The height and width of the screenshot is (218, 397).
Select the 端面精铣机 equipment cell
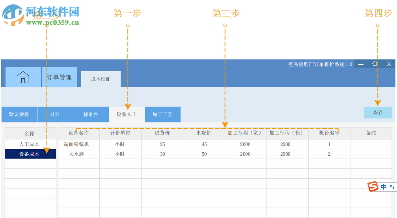click(79, 144)
